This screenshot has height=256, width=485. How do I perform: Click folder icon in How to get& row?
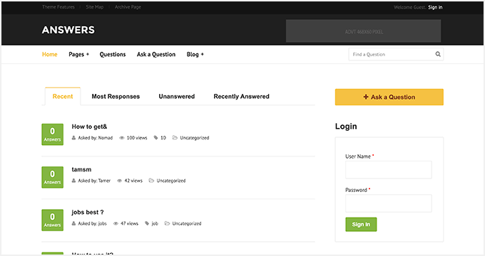(175, 137)
